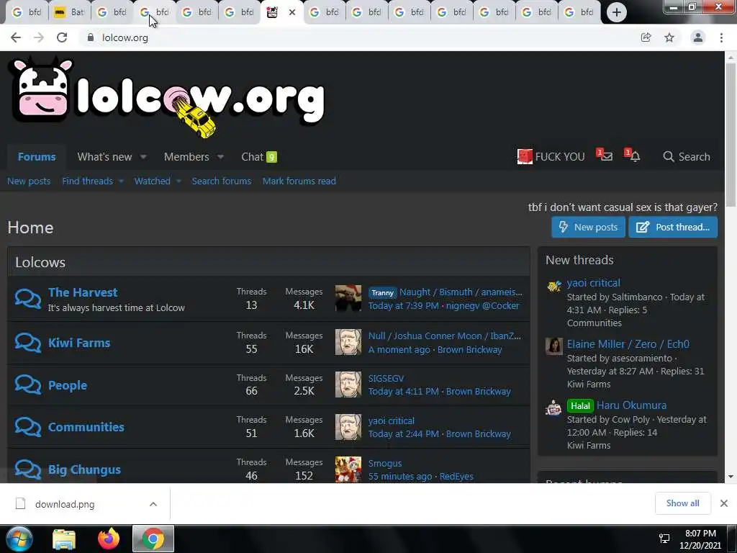Open the Big Chungus forum link
Viewport: 737px width, 553px height.
click(85, 469)
